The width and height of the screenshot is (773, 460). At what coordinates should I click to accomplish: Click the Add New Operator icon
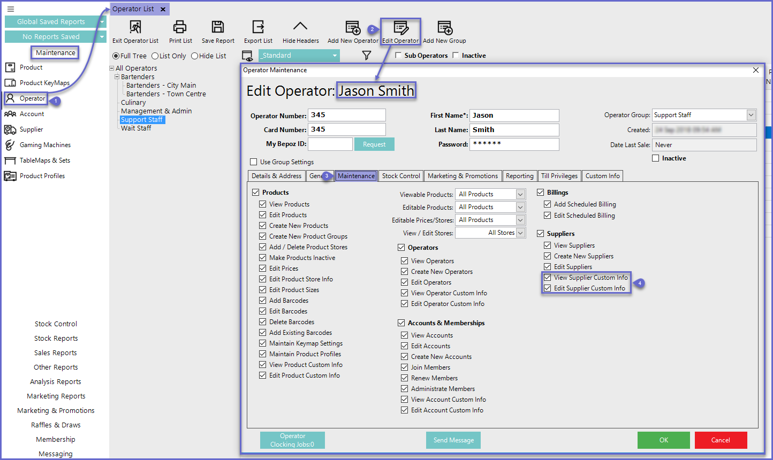coord(353,28)
